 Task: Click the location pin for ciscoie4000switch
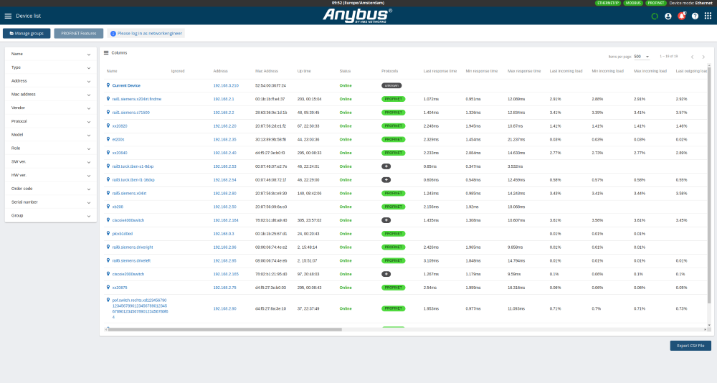(x=108, y=219)
